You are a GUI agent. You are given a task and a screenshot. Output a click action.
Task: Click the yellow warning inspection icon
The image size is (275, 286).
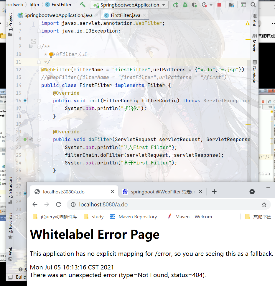247,23
